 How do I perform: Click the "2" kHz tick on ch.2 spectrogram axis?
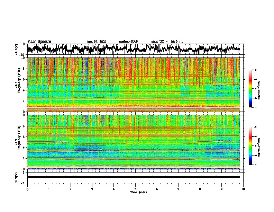24,158
